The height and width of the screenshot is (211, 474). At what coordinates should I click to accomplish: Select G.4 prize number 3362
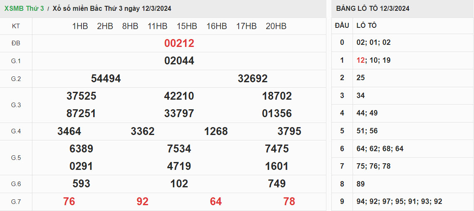point(143,131)
